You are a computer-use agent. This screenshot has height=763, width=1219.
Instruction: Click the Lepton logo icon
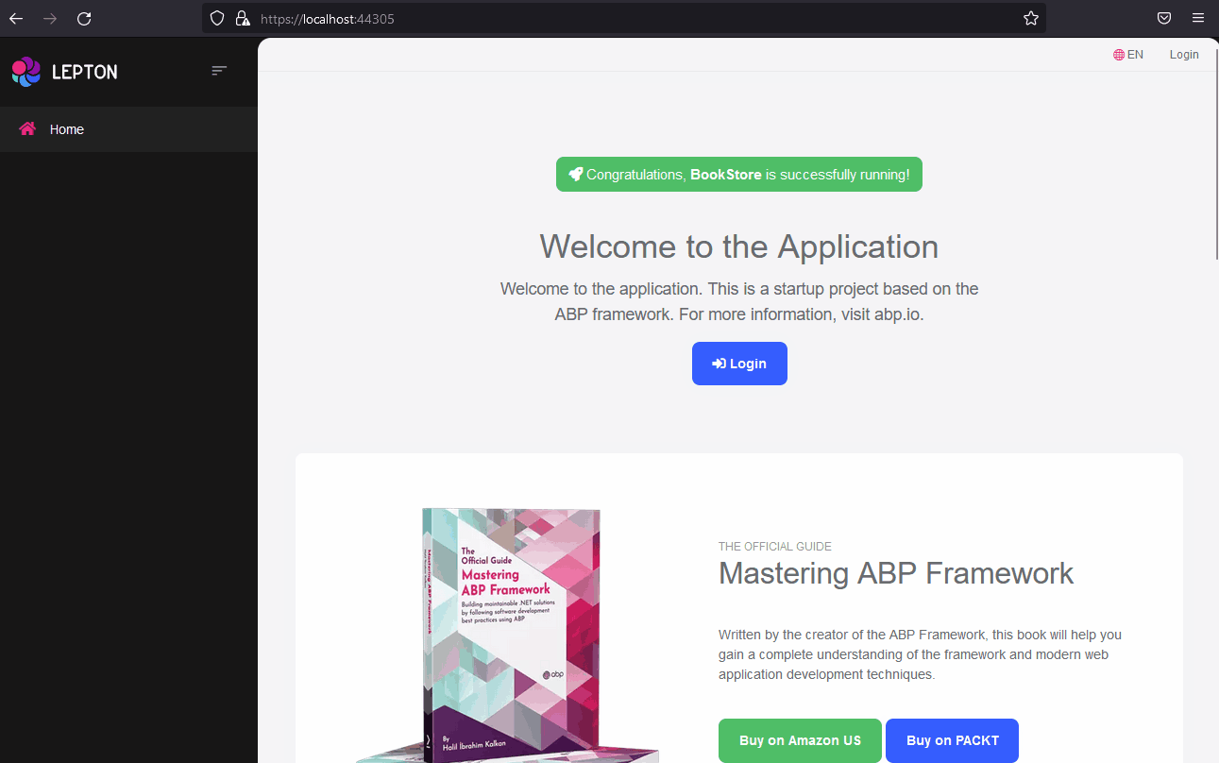(25, 71)
